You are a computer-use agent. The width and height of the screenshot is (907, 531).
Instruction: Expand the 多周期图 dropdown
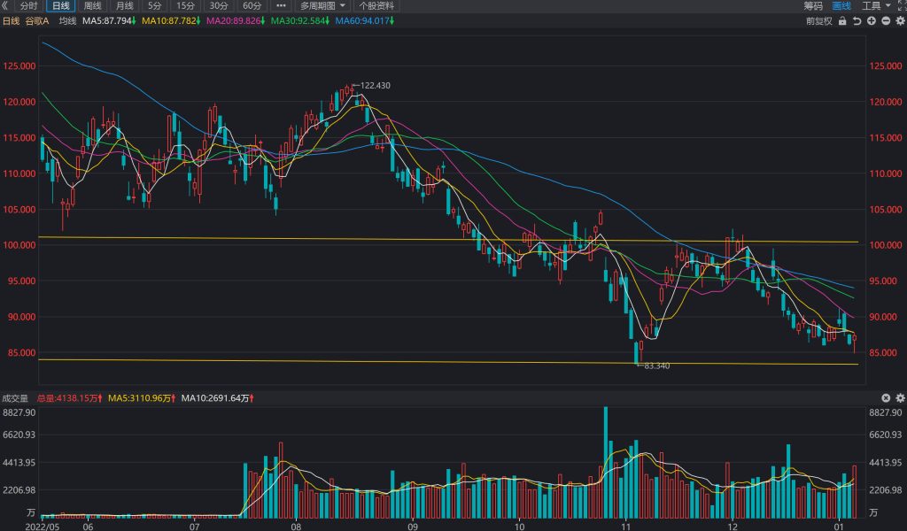(x=322, y=6)
